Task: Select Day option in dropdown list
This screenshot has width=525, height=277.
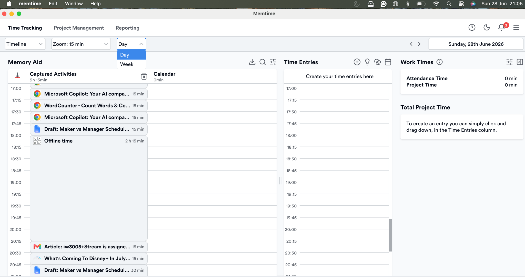Action: click(131, 55)
